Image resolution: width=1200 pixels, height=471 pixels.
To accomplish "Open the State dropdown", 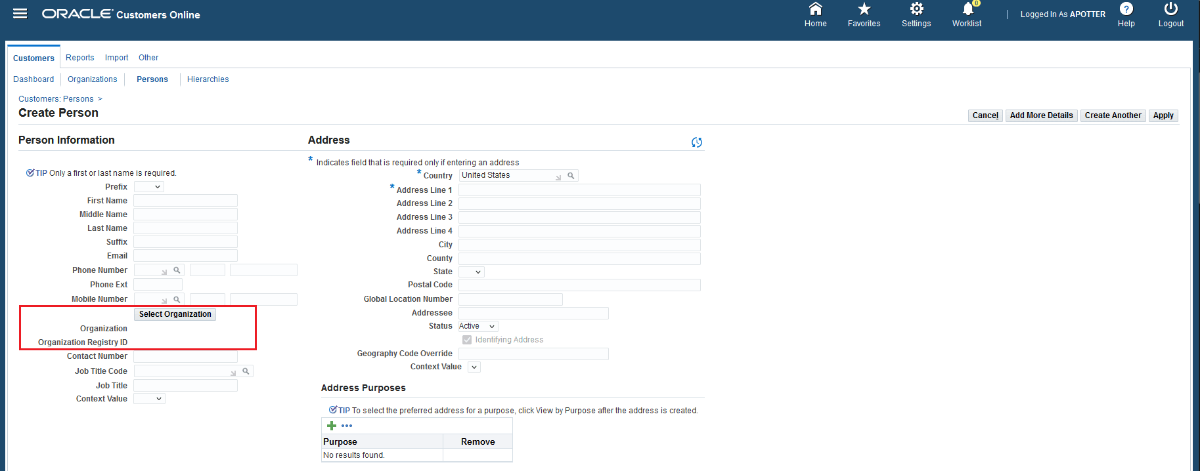I will pos(472,272).
